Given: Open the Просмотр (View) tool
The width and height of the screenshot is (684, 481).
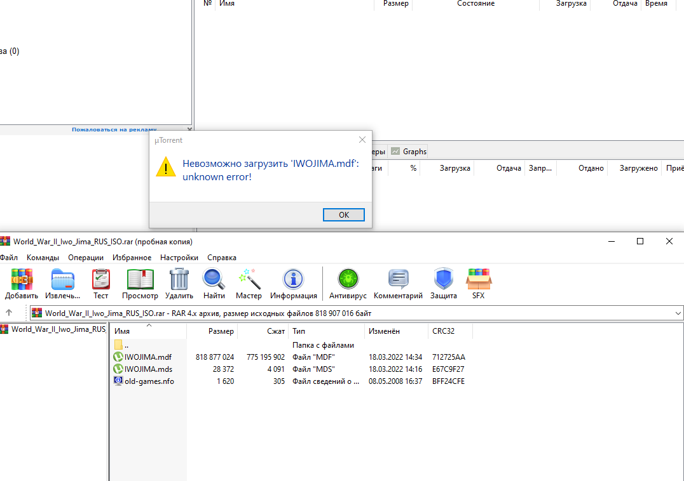Looking at the screenshot, I should click(x=140, y=284).
